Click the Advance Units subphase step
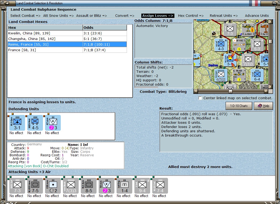Screen dimensions: 280x204 click(x=257, y=15)
